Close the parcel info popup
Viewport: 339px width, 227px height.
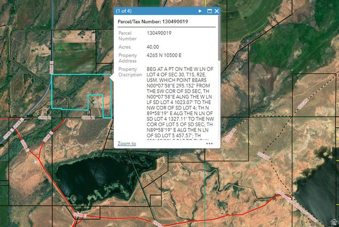pyautogui.click(x=217, y=11)
